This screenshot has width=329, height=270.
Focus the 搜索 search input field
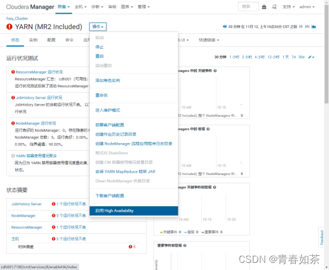(249, 7)
